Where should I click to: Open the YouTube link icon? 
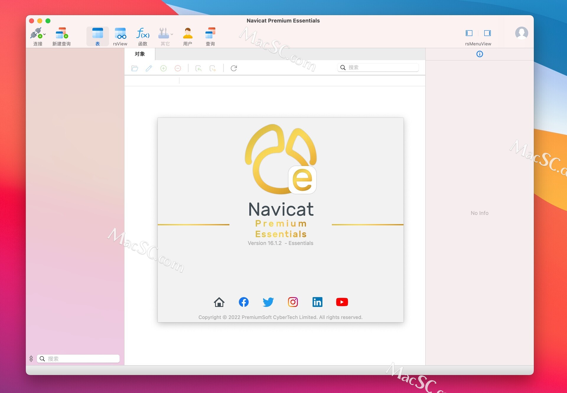point(342,302)
